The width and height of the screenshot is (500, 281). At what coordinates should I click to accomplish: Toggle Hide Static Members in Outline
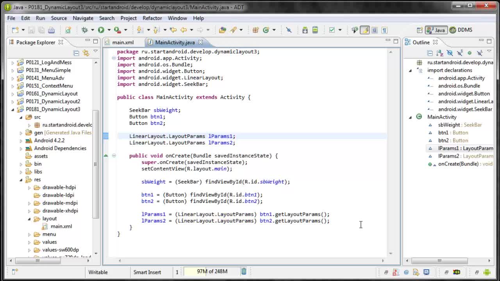(x=460, y=53)
